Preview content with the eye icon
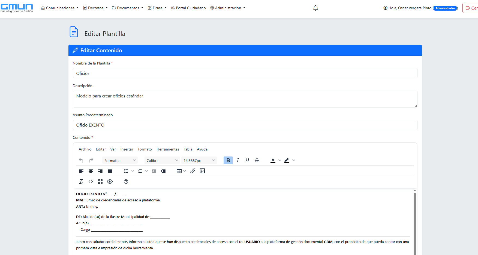This screenshot has height=255, width=478. [x=110, y=182]
